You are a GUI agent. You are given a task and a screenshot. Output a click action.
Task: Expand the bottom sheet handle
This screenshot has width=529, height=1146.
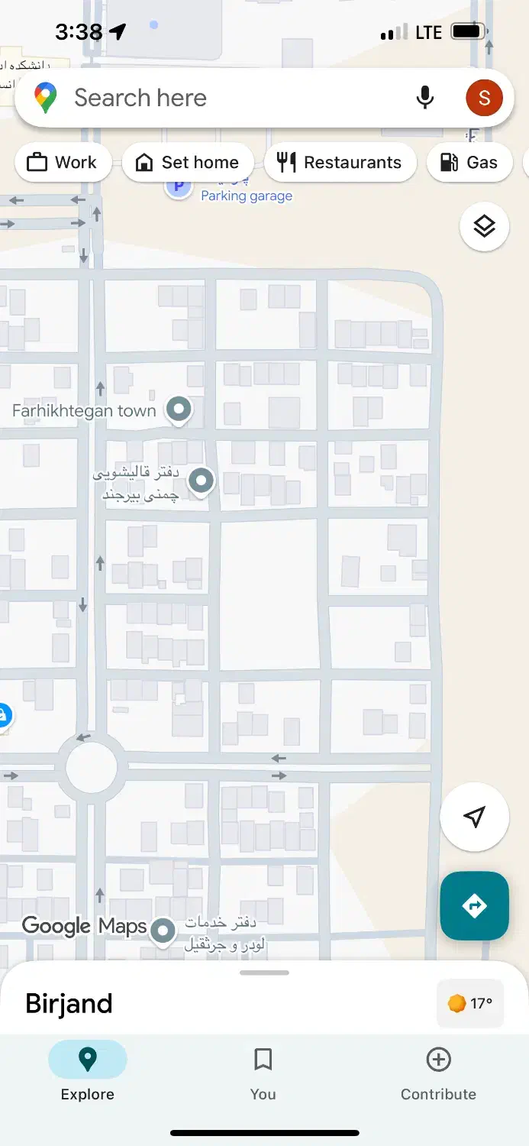pyautogui.click(x=264, y=973)
